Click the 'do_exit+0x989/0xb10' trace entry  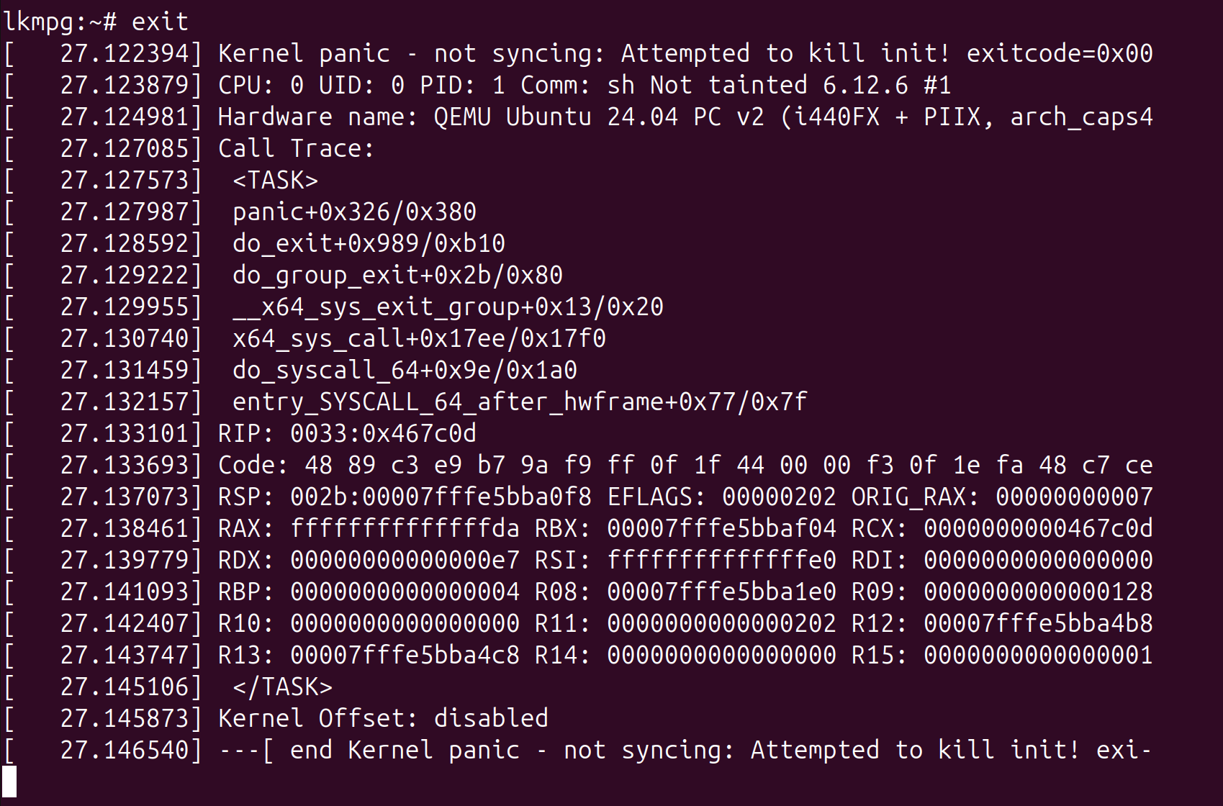click(x=369, y=243)
